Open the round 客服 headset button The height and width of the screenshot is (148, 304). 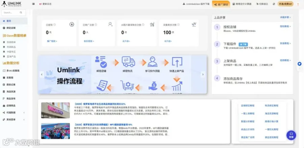291,135
